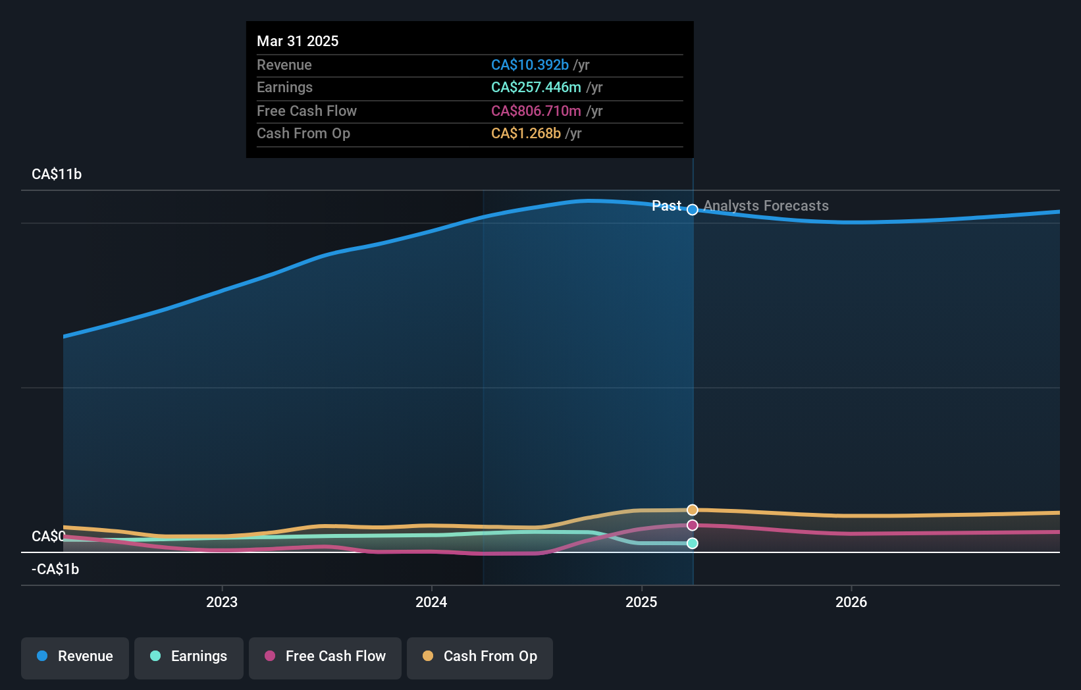Click the teal Earnings legend dot
1081x690 pixels.
(155, 656)
